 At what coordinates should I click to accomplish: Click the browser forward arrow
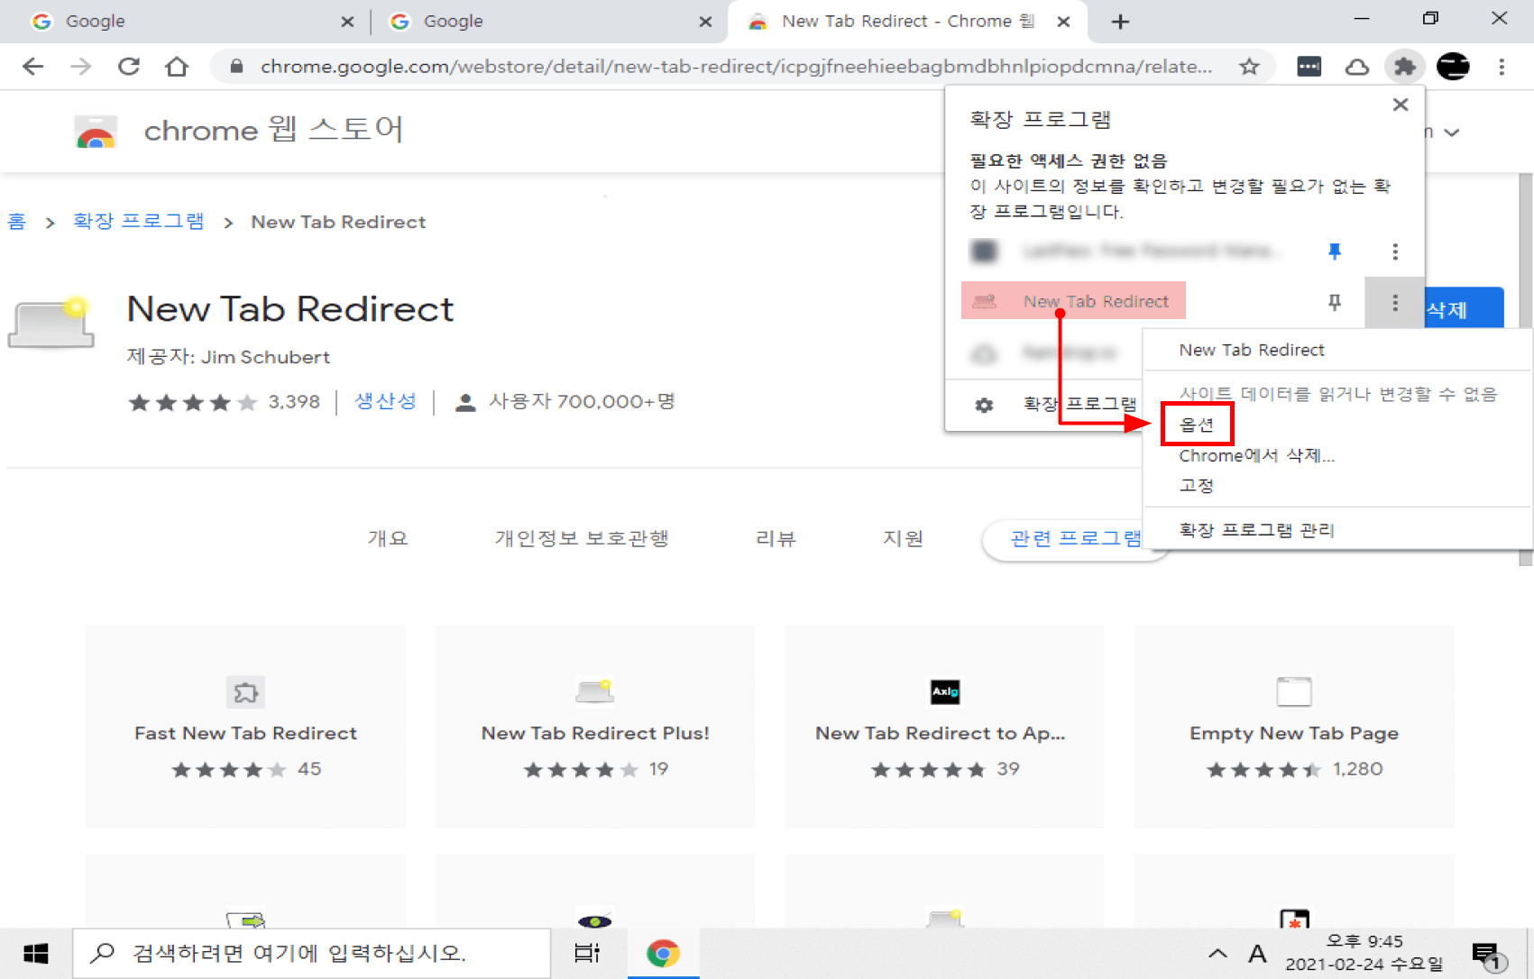(x=80, y=66)
